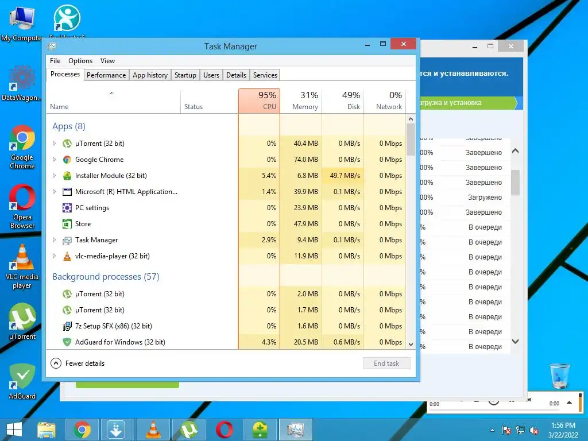Sort processes by Memory column
Viewport: 588px width, 441px height.
pyautogui.click(x=301, y=101)
